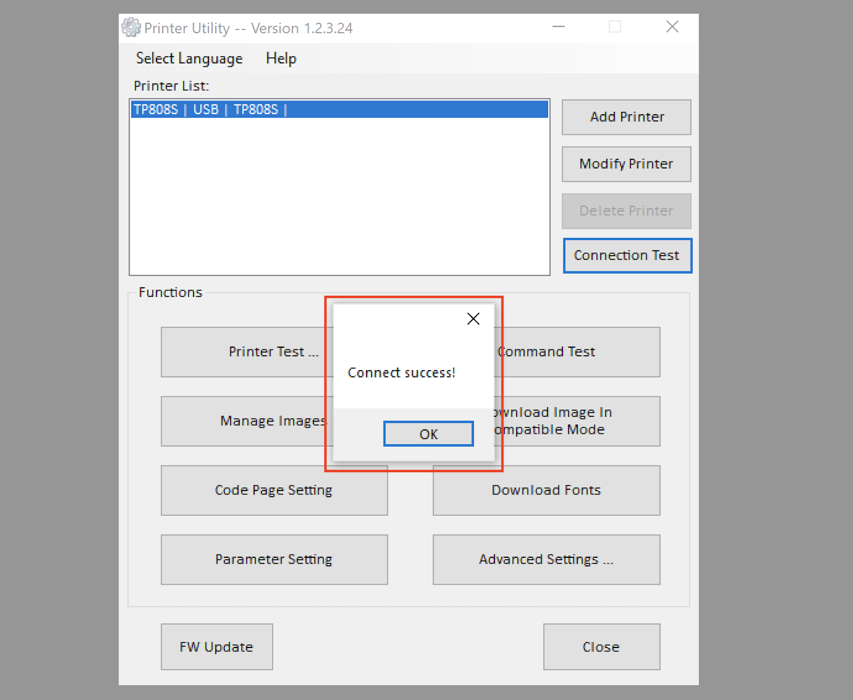Click Download Image In Compatible Mode
The height and width of the screenshot is (700, 853).
(x=577, y=421)
